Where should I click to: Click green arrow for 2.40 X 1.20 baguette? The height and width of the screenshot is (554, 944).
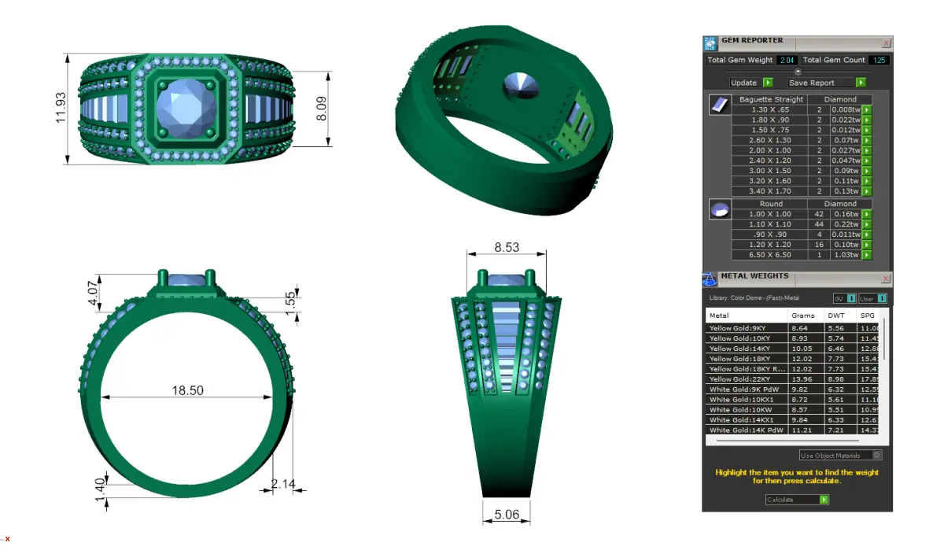click(868, 161)
